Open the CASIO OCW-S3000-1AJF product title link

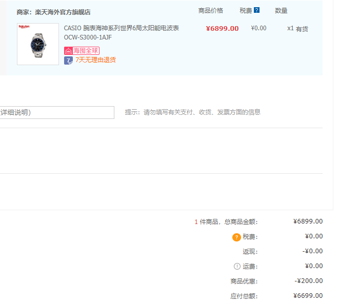click(x=121, y=33)
